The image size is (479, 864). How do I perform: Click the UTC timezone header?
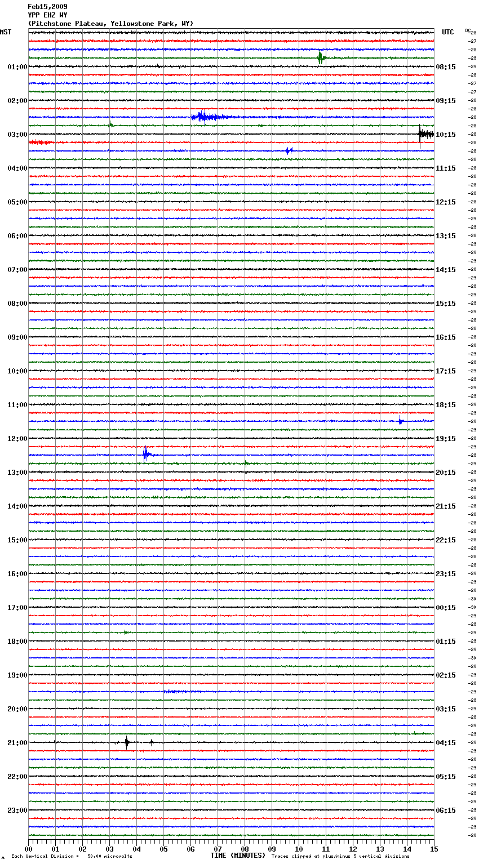pos(448,32)
